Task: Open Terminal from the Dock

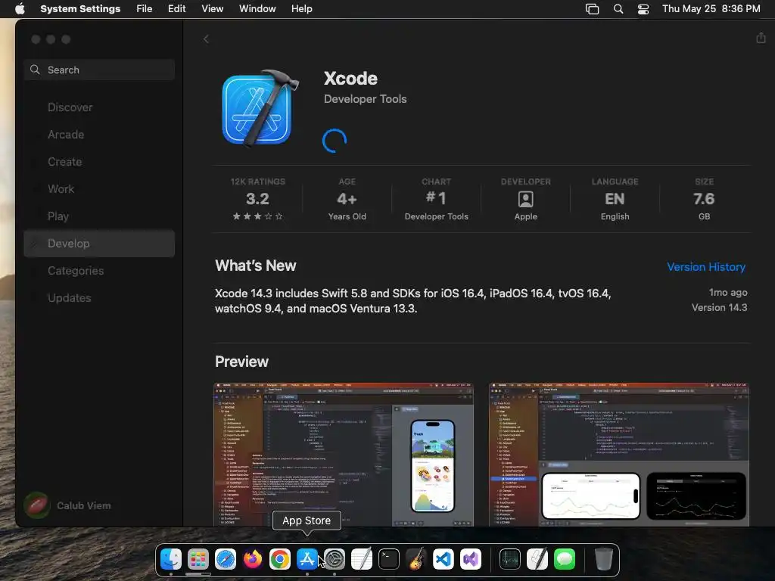Action: point(389,559)
